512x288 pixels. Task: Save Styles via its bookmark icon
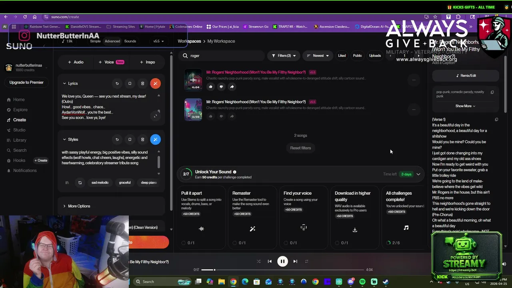coord(130,139)
